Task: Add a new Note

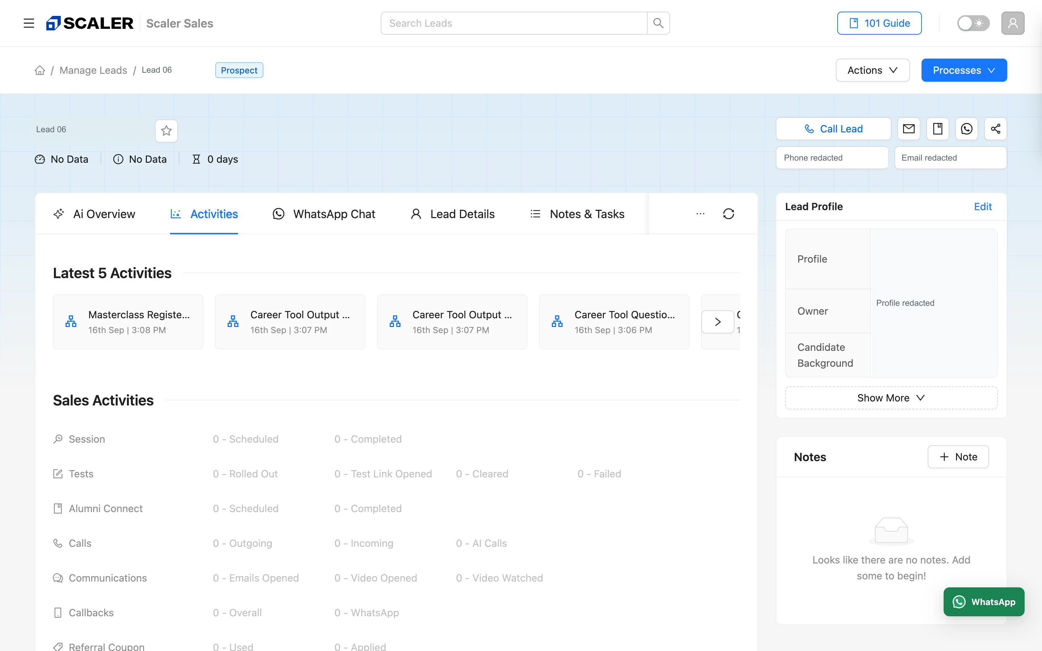Action: [958, 457]
